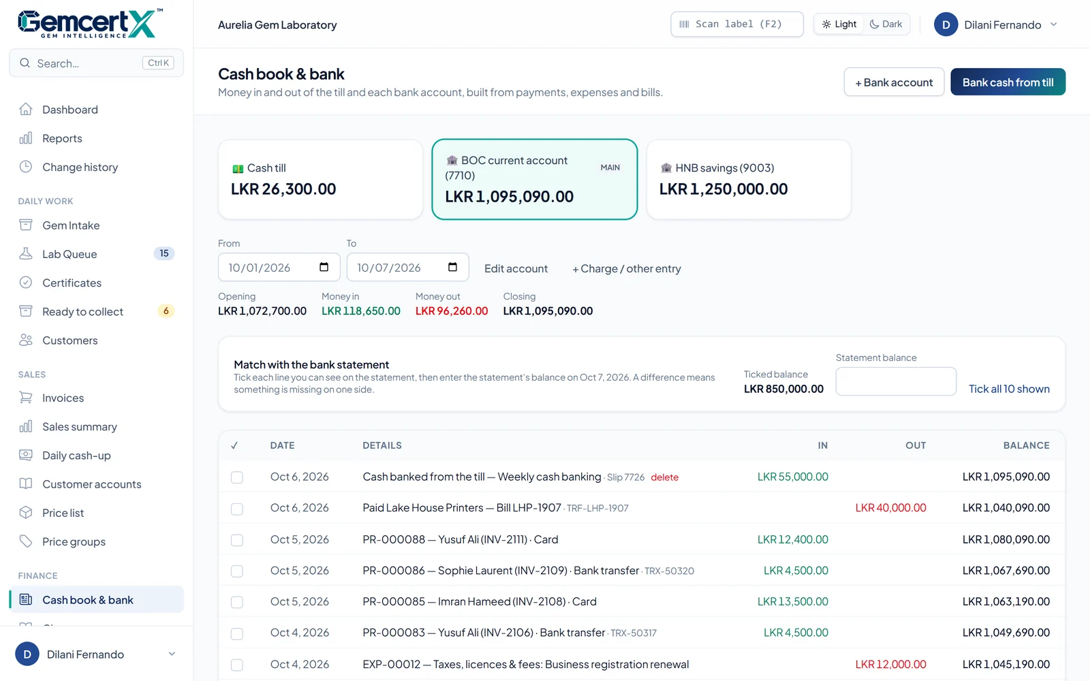Click the Ready to collect badge 6

click(166, 311)
